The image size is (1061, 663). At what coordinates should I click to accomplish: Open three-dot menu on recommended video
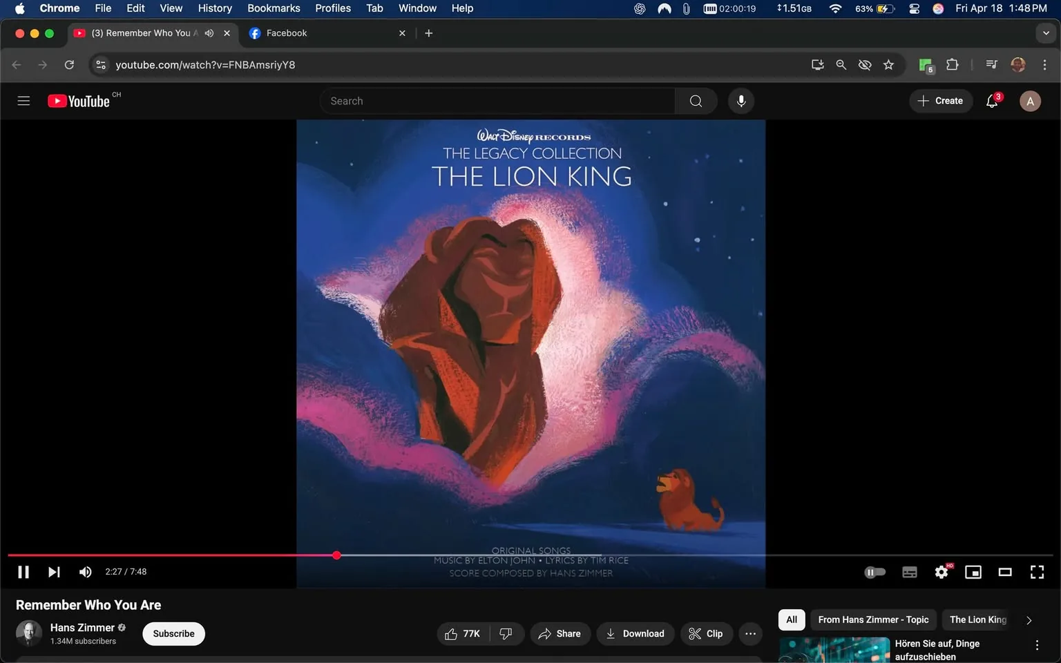coord(1037,644)
